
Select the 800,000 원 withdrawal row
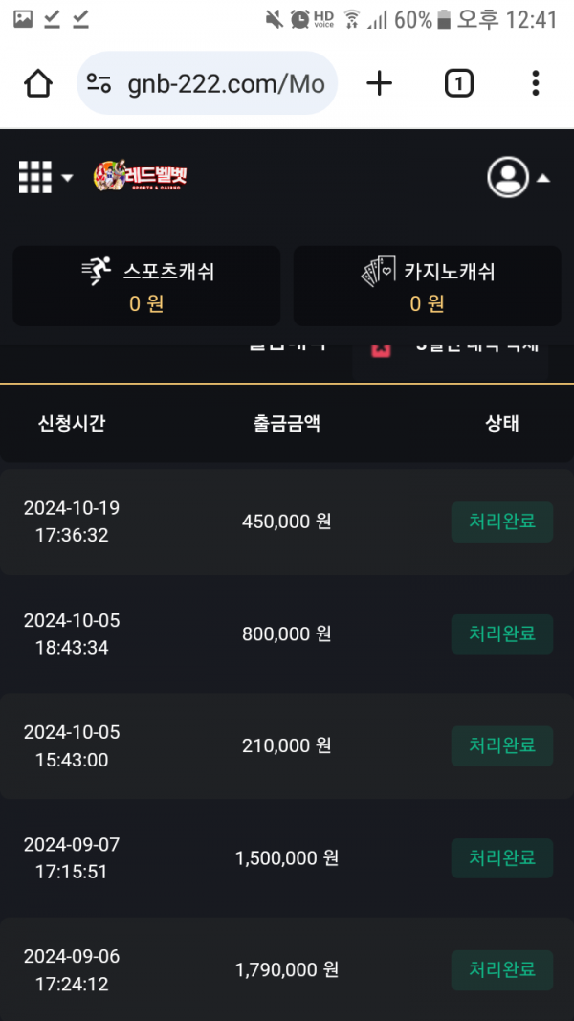287,633
